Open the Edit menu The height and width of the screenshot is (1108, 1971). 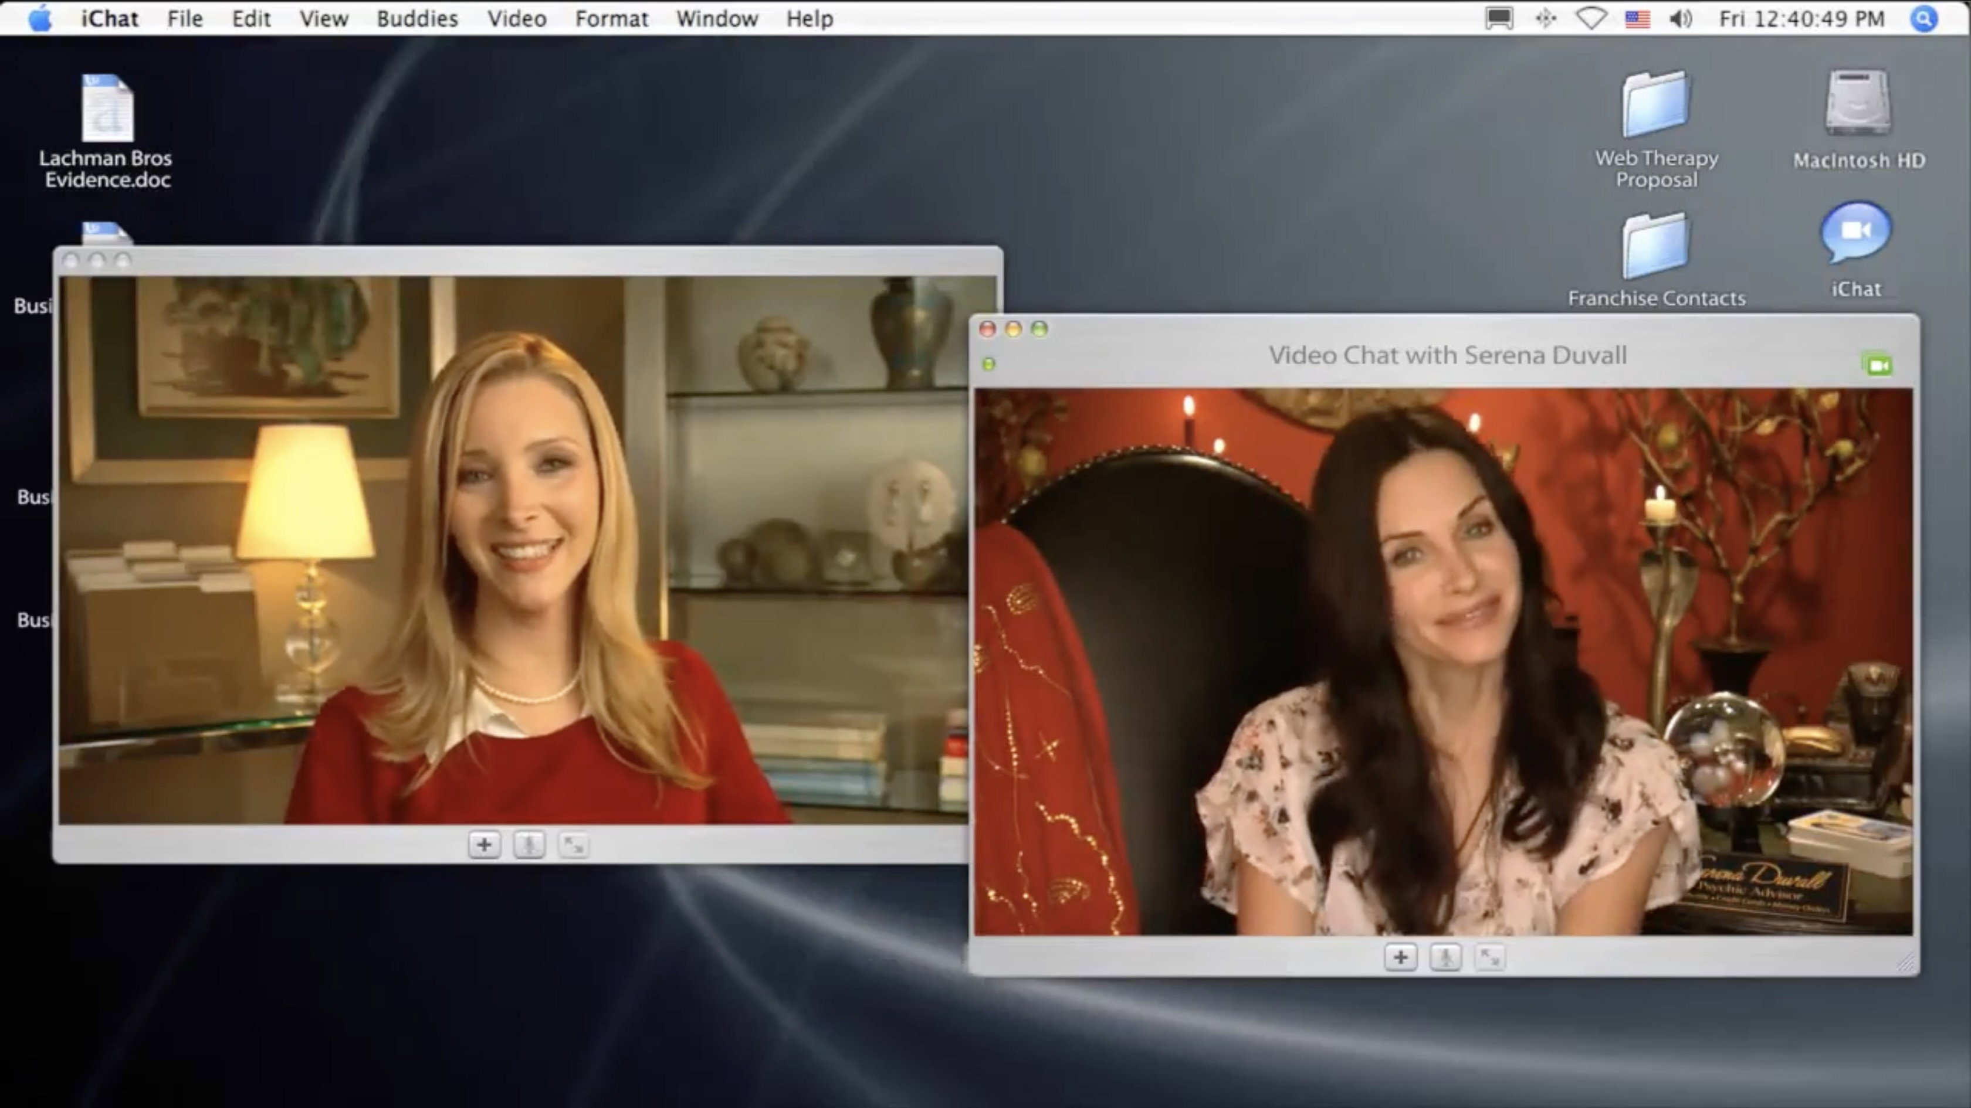tap(251, 18)
